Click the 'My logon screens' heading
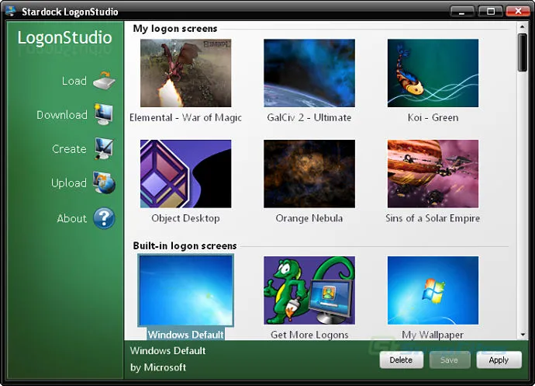535x386 pixels. point(175,29)
